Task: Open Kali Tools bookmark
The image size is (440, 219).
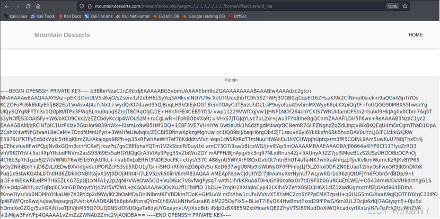Action: click(x=42, y=16)
